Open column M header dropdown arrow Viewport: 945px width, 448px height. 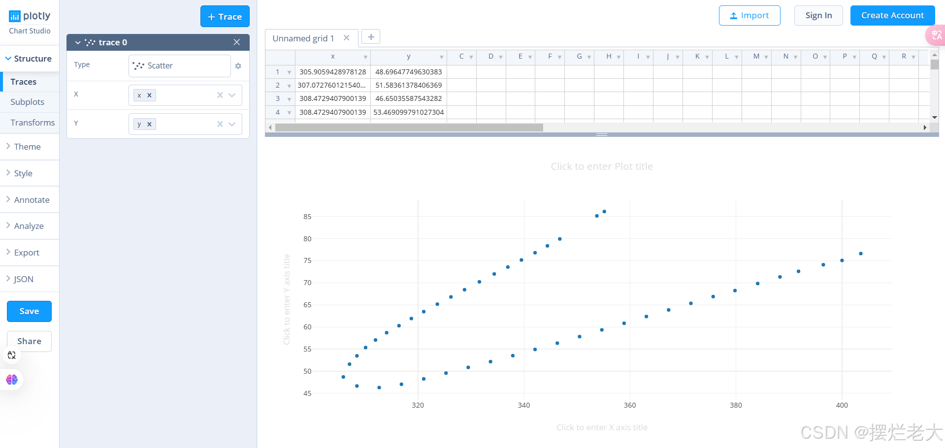pos(766,57)
